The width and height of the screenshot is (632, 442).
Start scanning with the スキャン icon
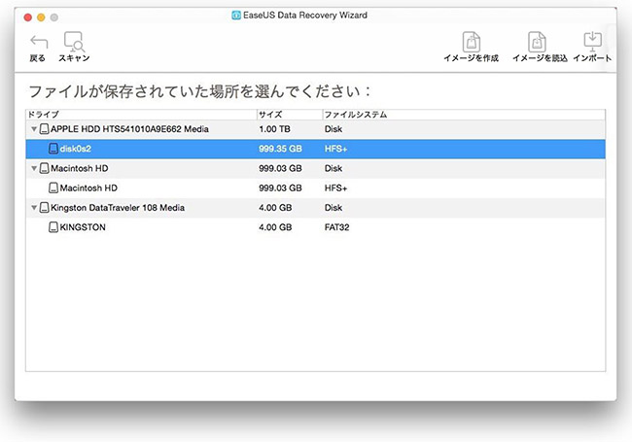[x=74, y=42]
